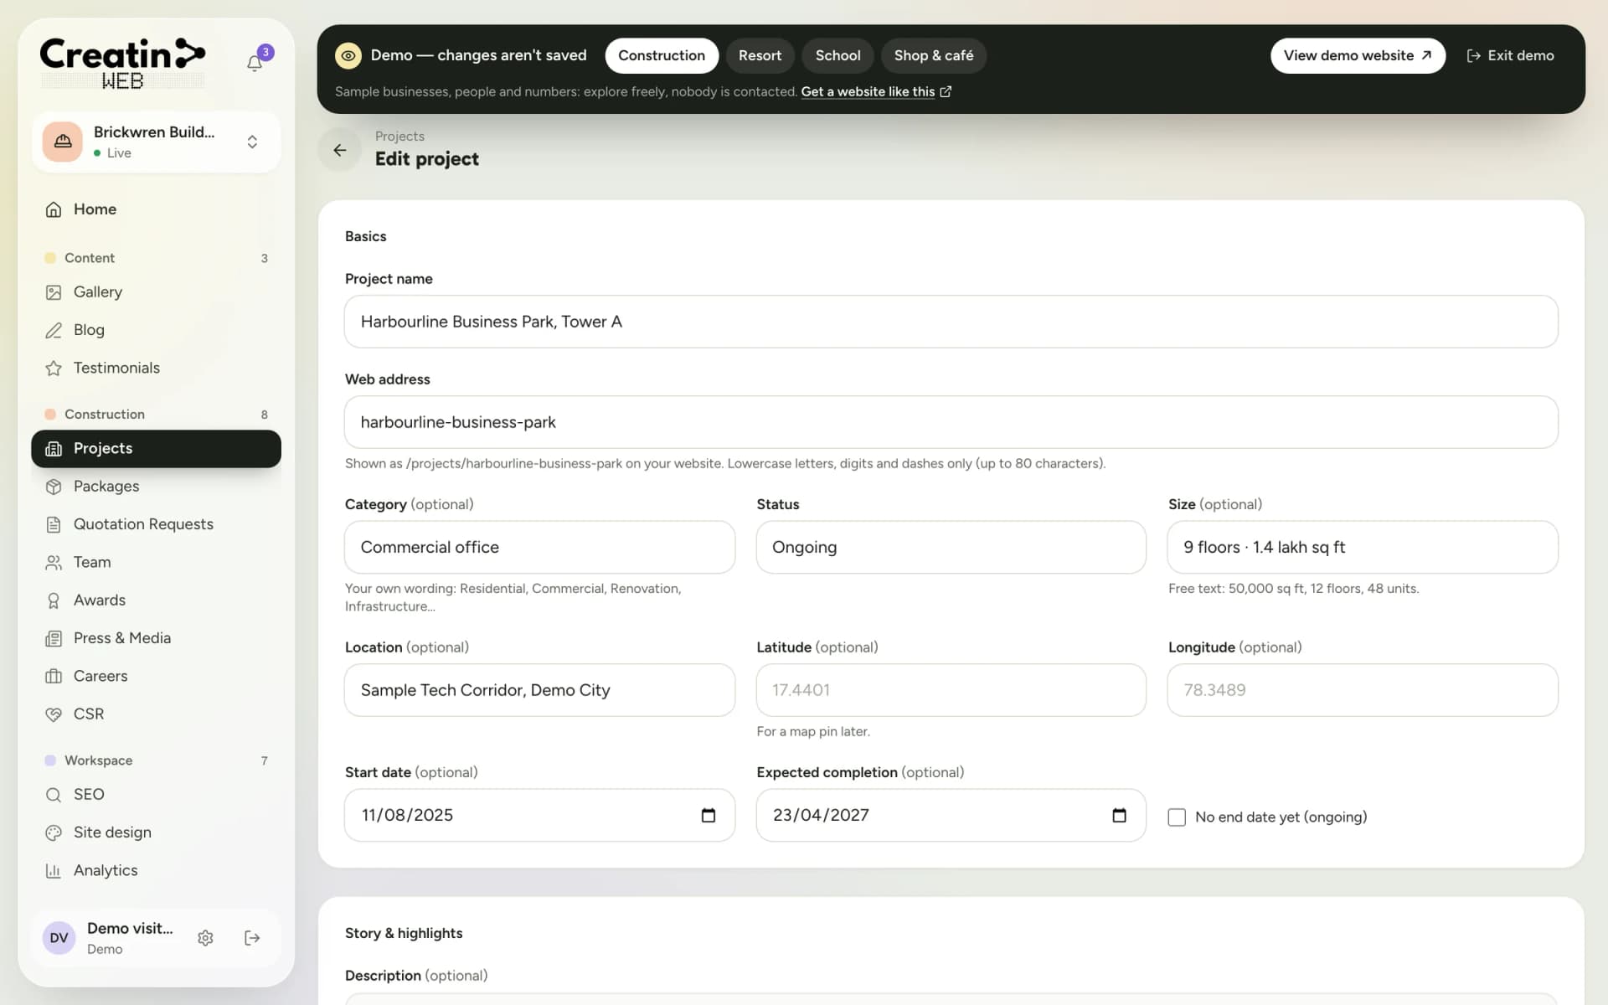Open the Expected completion calendar picker

pyautogui.click(x=1120, y=815)
